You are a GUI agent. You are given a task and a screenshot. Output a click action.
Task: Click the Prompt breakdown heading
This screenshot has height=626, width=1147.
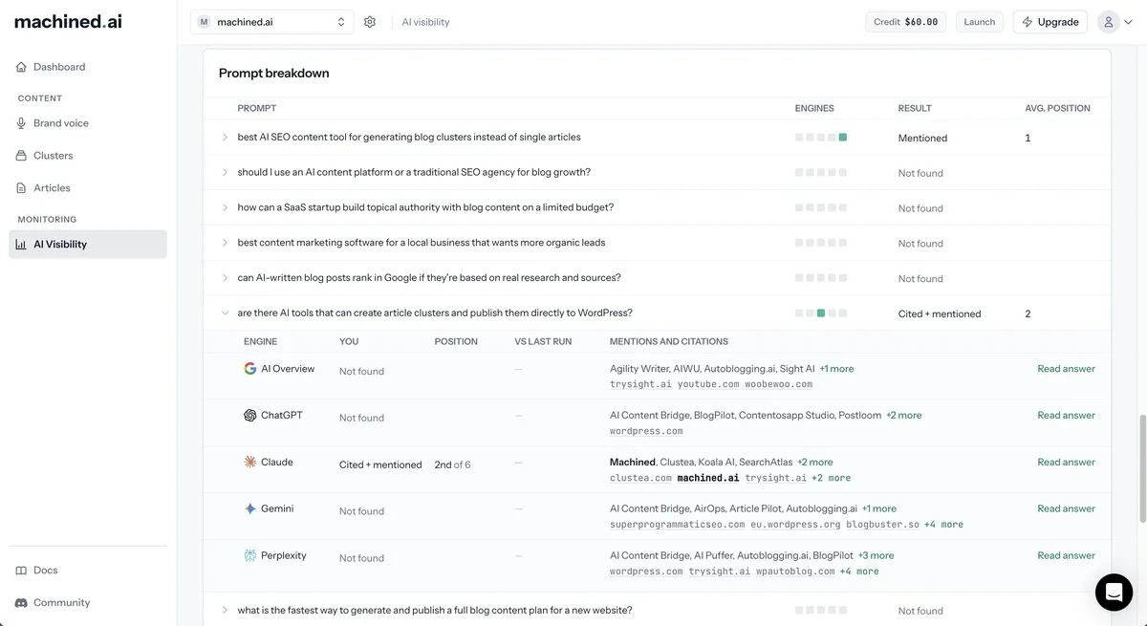pos(274,74)
